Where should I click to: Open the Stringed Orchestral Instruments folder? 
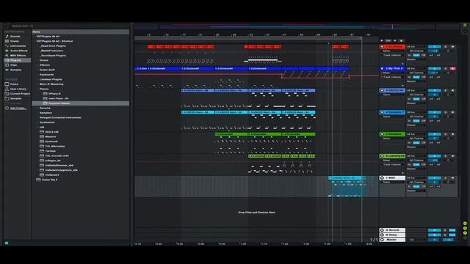tap(60, 117)
